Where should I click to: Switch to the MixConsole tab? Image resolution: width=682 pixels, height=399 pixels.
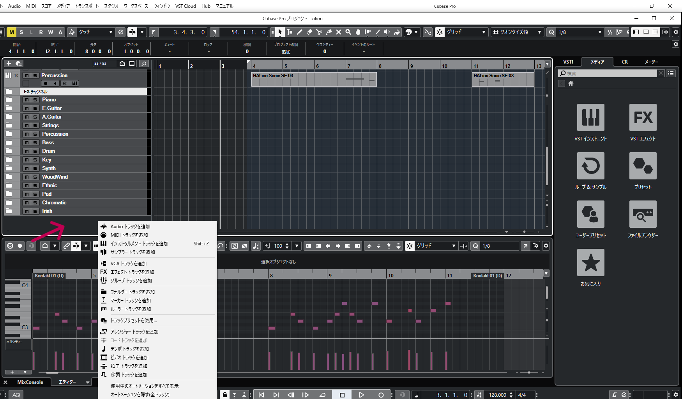(30, 382)
